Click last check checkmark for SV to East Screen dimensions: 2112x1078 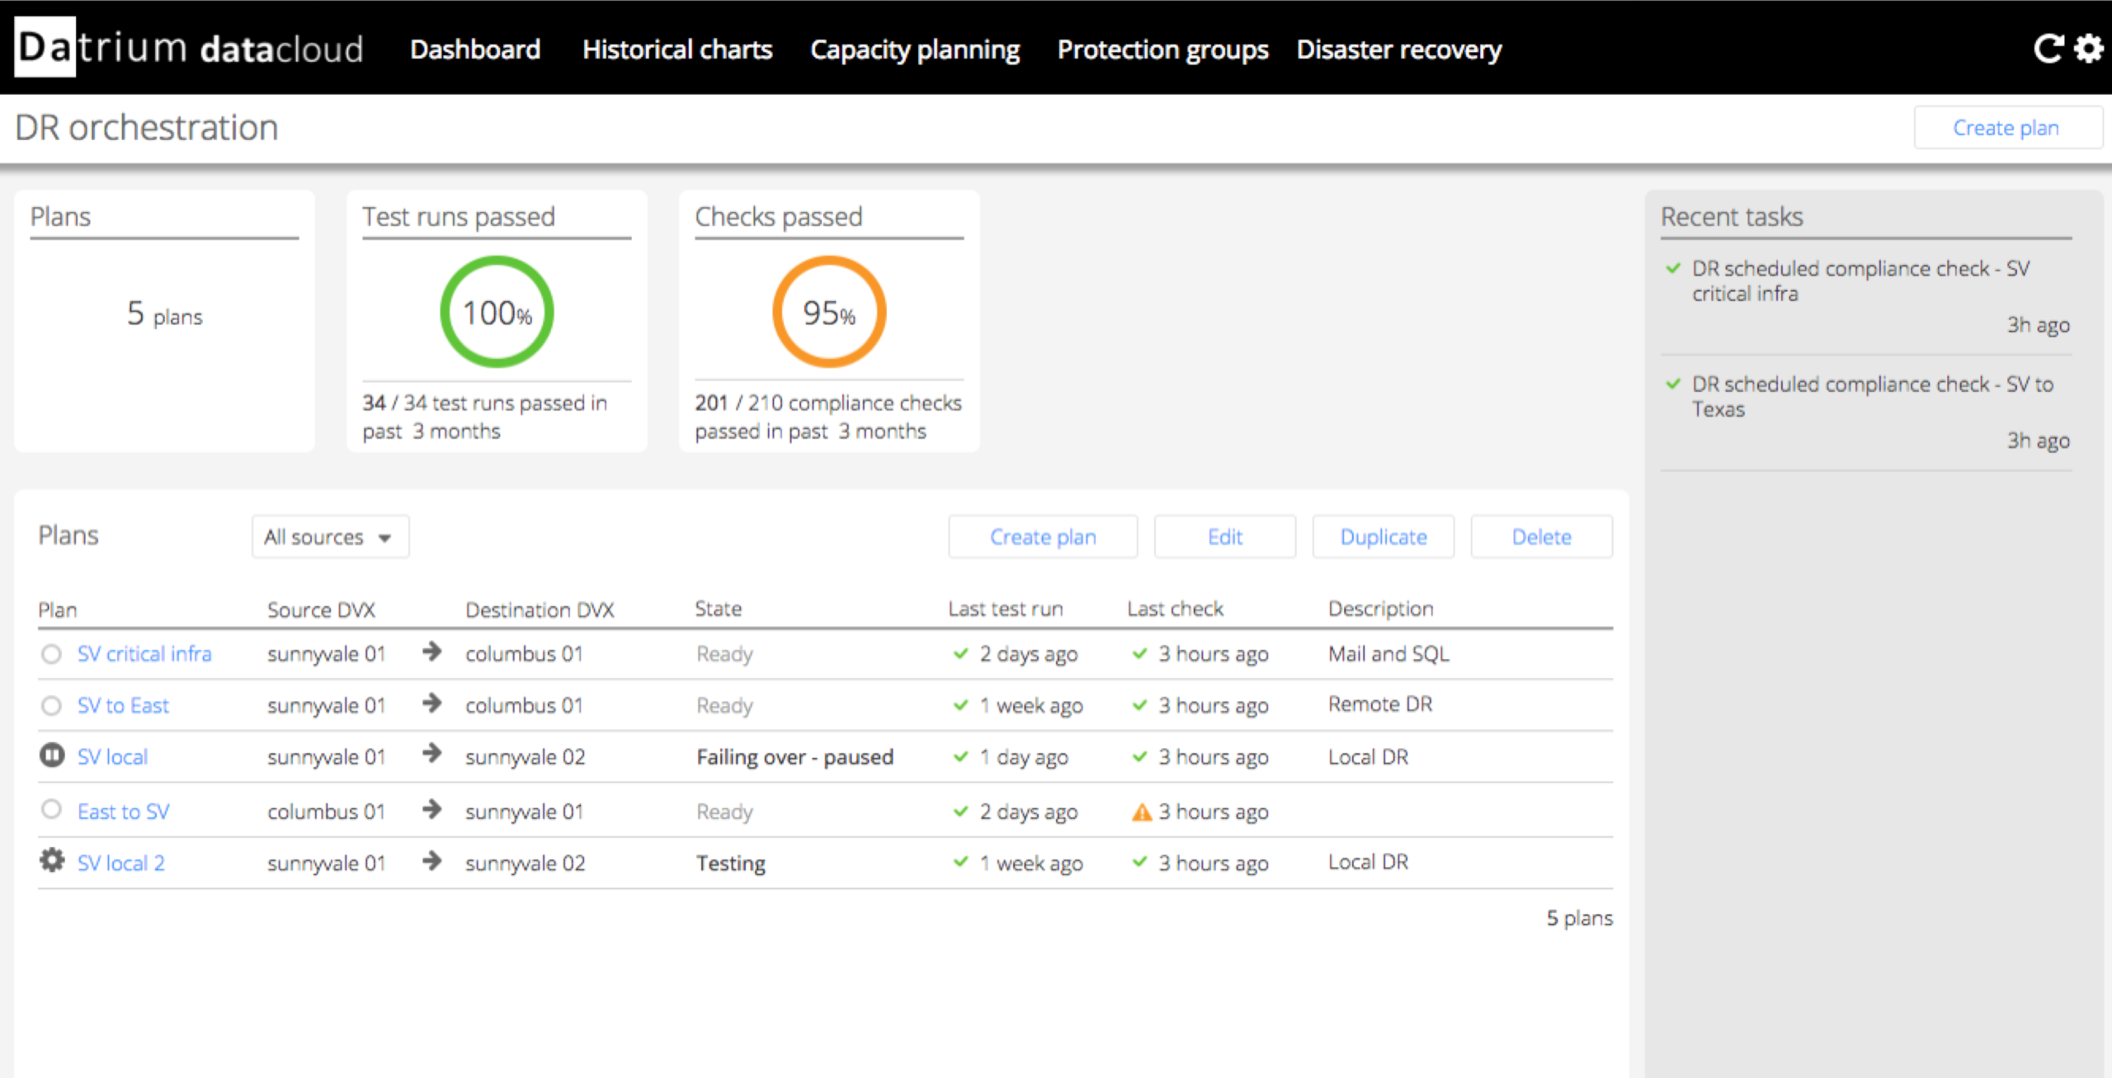[1140, 705]
